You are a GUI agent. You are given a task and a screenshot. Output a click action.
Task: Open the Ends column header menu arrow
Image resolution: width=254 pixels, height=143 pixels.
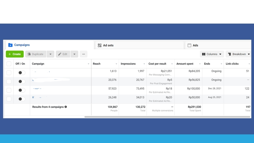[221, 64]
